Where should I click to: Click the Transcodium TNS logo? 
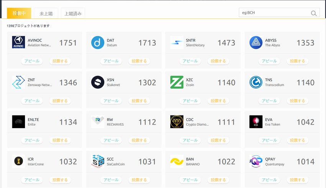pyautogui.click(x=256, y=82)
